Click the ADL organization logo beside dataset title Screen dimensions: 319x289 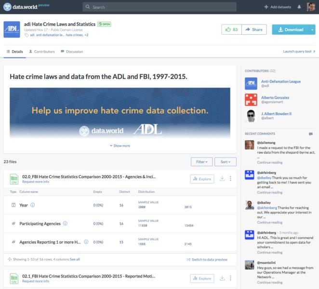coord(12,29)
